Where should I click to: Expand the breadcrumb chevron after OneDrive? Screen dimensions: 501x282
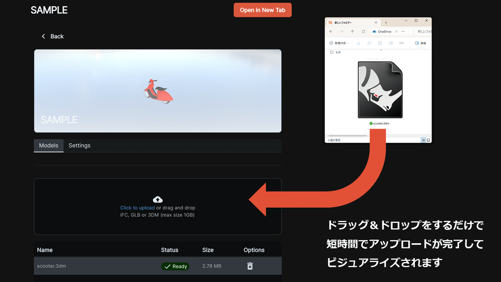coord(396,31)
